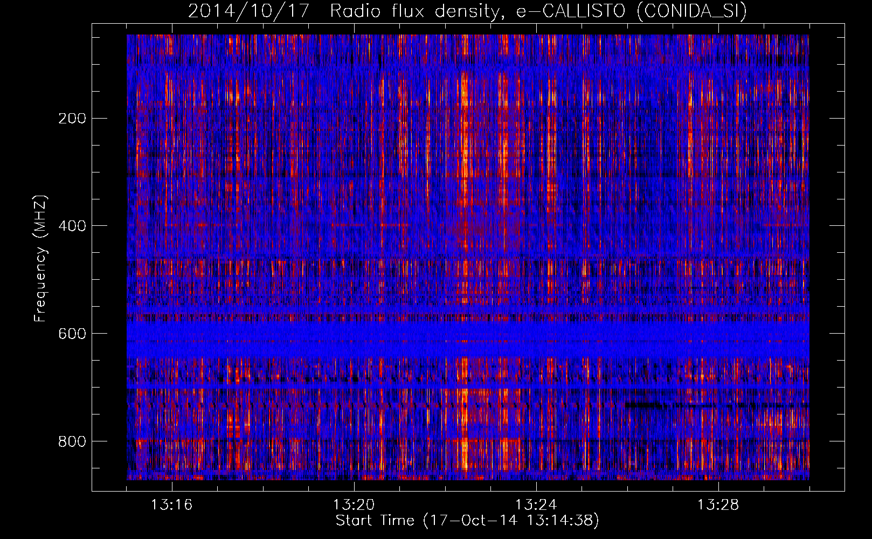872x539 pixels.
Task: Click the 'Frequency (MHZ)' y-axis label
Action: coord(40,259)
